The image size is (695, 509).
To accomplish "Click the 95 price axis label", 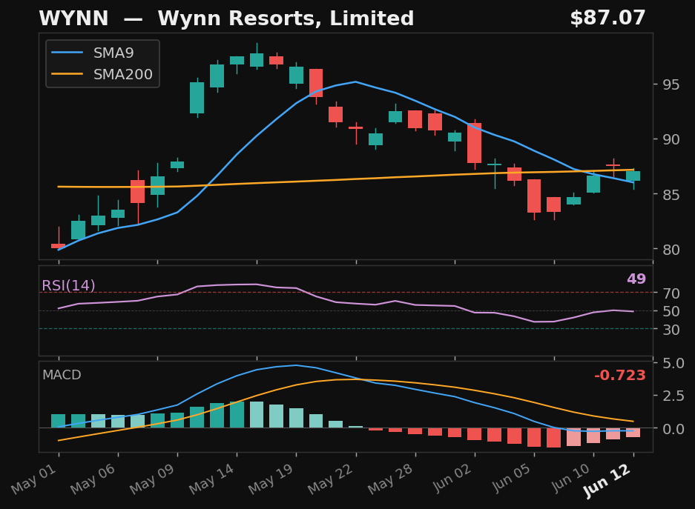I will (x=671, y=84).
